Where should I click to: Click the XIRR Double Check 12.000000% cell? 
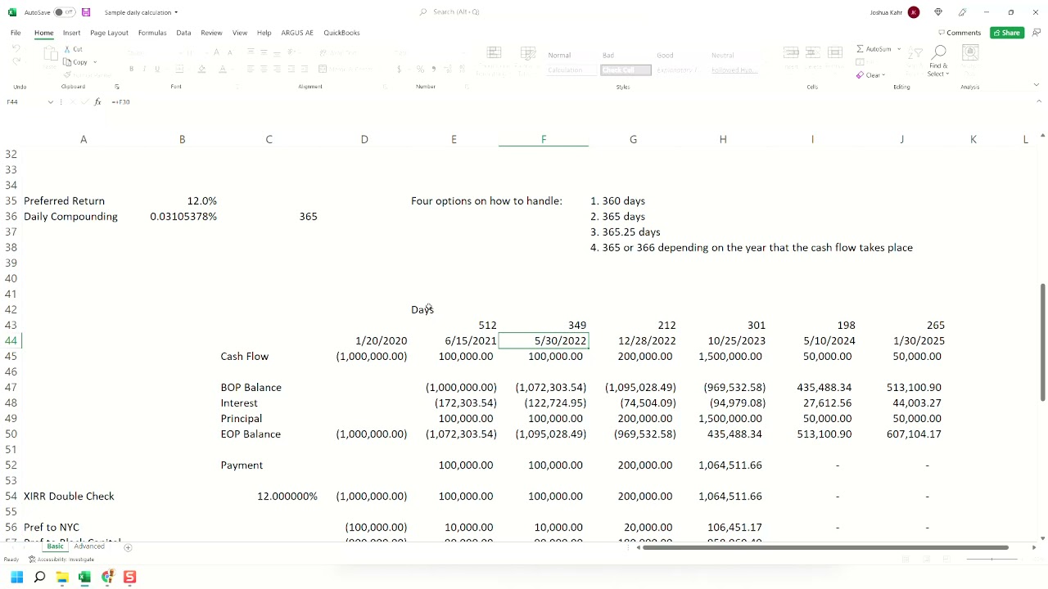269,496
